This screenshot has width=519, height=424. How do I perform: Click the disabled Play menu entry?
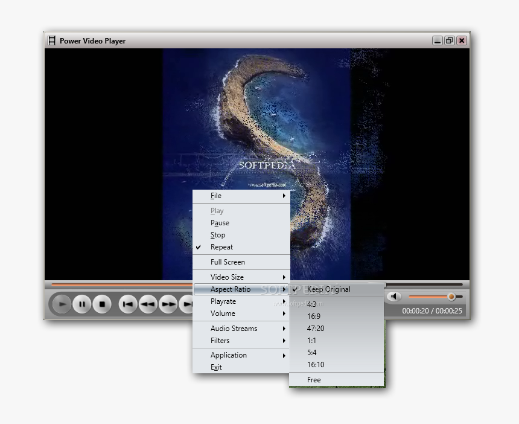tap(241, 211)
